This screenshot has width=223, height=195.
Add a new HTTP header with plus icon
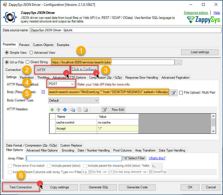click(x=52, y=110)
